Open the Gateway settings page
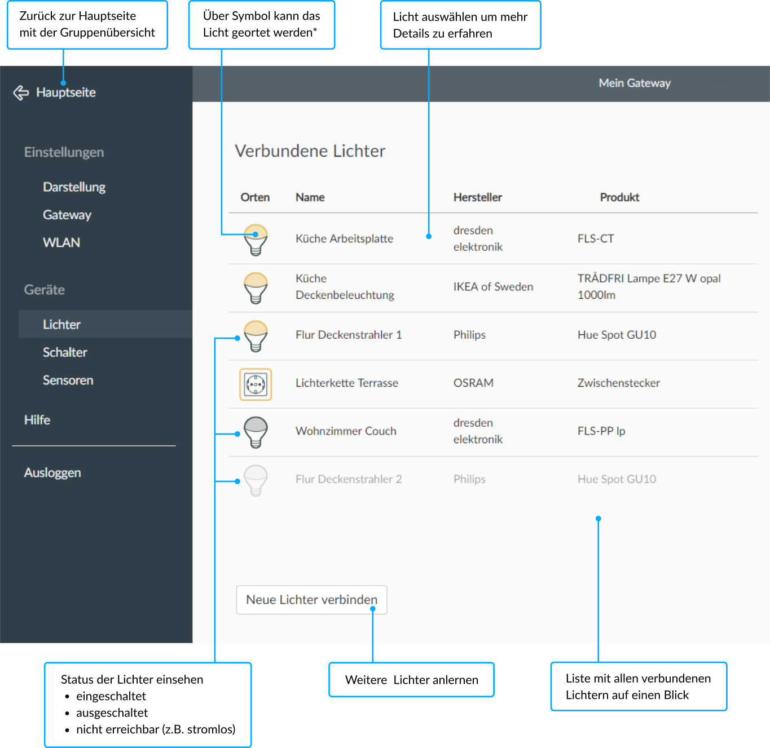This screenshot has width=770, height=748. click(67, 215)
